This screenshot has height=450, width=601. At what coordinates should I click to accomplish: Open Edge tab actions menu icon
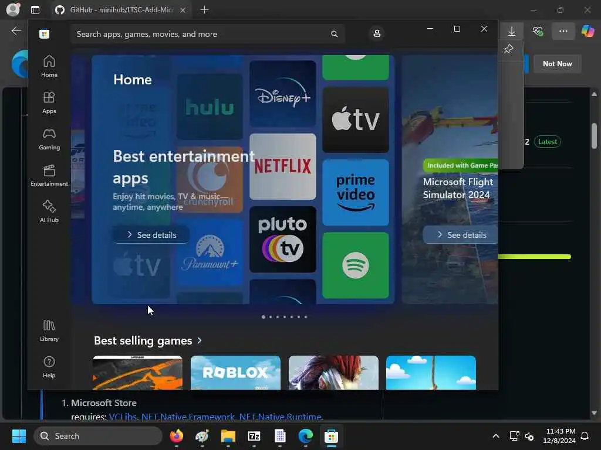tap(35, 10)
